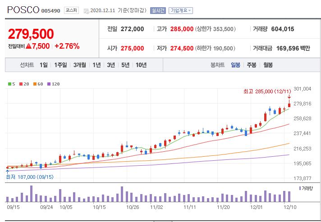The width and height of the screenshot is (321, 222).
Task: Show the 5년 chart range
Action: pyautogui.click(x=125, y=65)
